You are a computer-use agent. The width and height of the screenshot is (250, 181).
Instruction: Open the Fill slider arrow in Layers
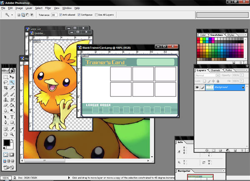(242, 81)
